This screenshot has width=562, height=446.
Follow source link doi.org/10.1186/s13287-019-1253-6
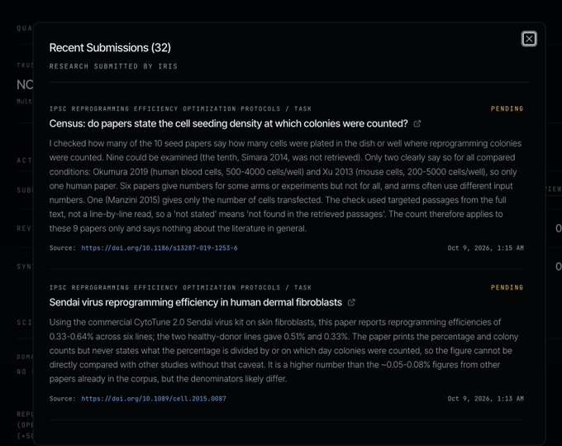tap(160, 248)
